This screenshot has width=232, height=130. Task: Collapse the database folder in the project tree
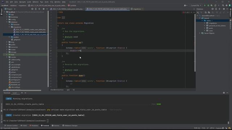click(x=7, y=22)
